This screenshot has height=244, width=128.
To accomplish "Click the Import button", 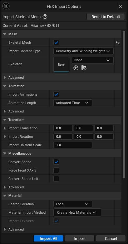I will click(80, 239).
